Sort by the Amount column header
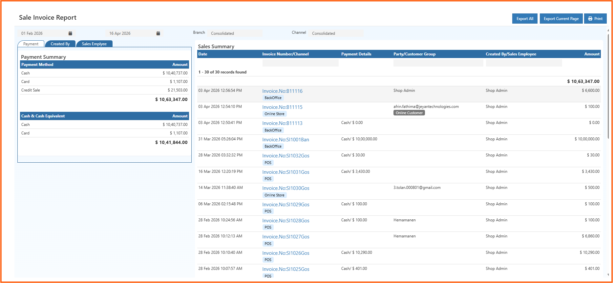Viewport: 613px width, 283px height. pos(592,54)
